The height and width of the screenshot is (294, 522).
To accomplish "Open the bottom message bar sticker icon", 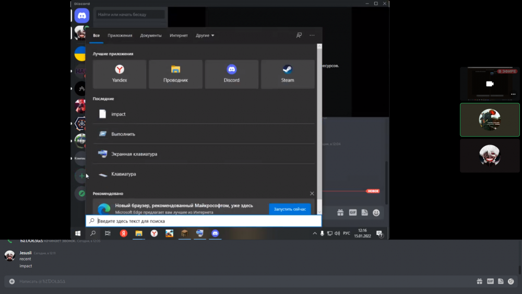I will pyautogui.click(x=501, y=281).
